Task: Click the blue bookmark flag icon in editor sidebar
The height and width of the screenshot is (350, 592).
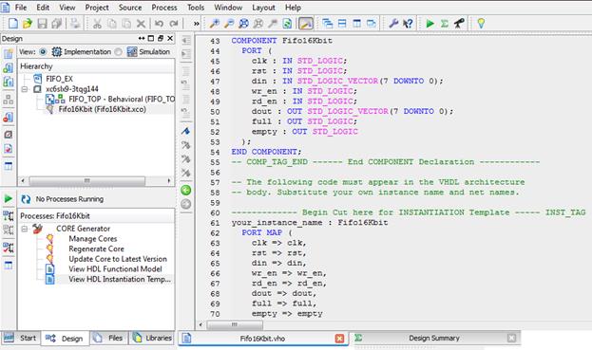Action: point(185,131)
